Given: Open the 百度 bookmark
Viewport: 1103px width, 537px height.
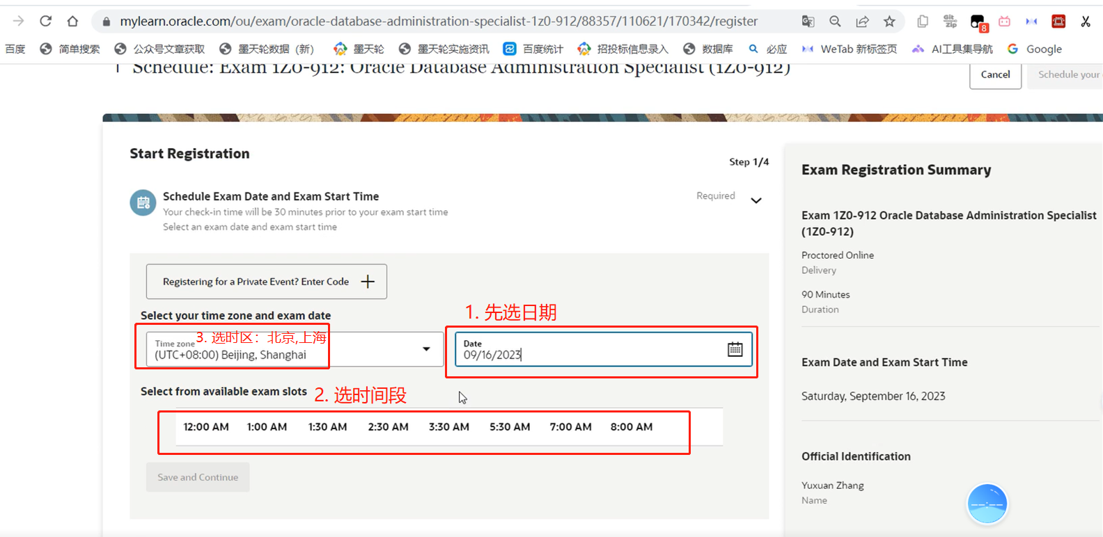Looking at the screenshot, I should pyautogui.click(x=15, y=49).
